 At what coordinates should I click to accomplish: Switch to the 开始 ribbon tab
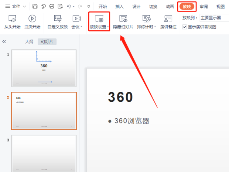pyautogui.click(x=103, y=7)
